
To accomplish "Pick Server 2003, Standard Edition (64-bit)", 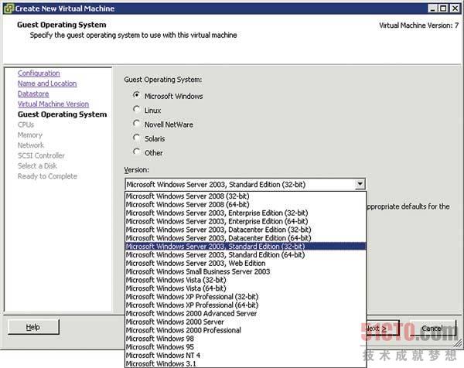I will (x=245, y=254).
